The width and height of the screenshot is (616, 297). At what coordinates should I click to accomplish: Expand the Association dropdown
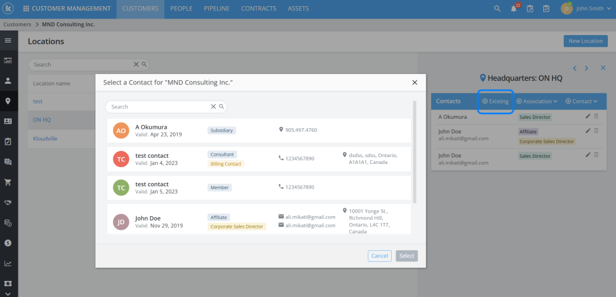[537, 101]
